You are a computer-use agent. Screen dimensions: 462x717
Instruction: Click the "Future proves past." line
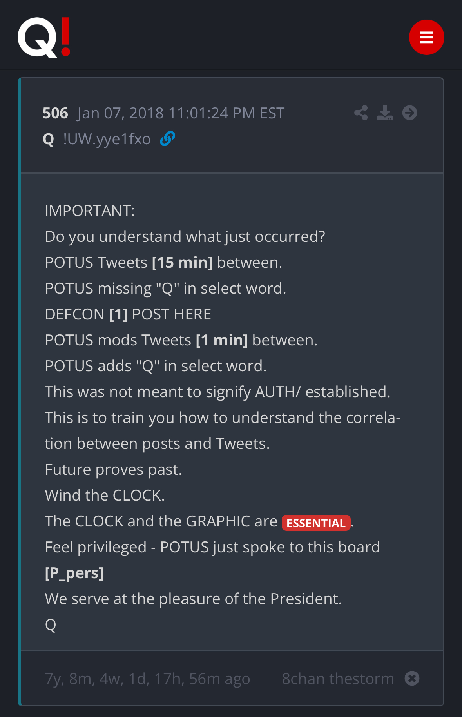[x=114, y=470]
